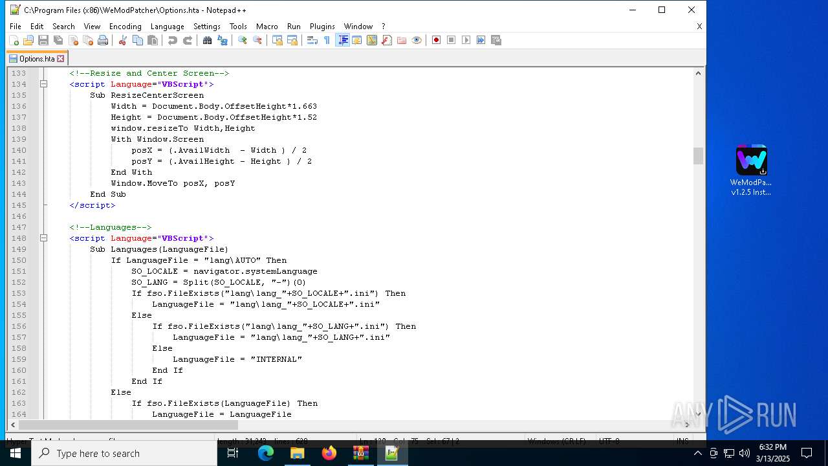828x466 pixels.
Task: Open the Windows Start menu
Action: click(x=16, y=453)
